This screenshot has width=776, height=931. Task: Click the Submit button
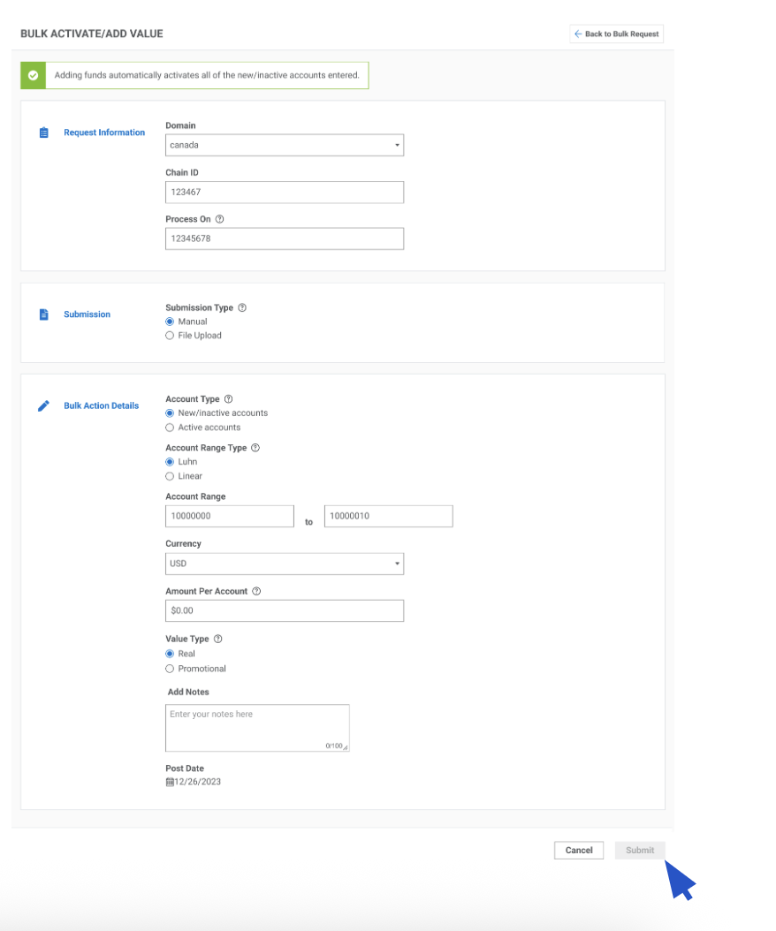640,851
